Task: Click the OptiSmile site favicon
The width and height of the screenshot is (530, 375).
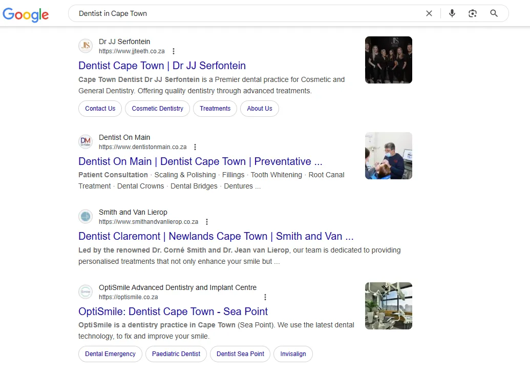Action: tap(86, 291)
